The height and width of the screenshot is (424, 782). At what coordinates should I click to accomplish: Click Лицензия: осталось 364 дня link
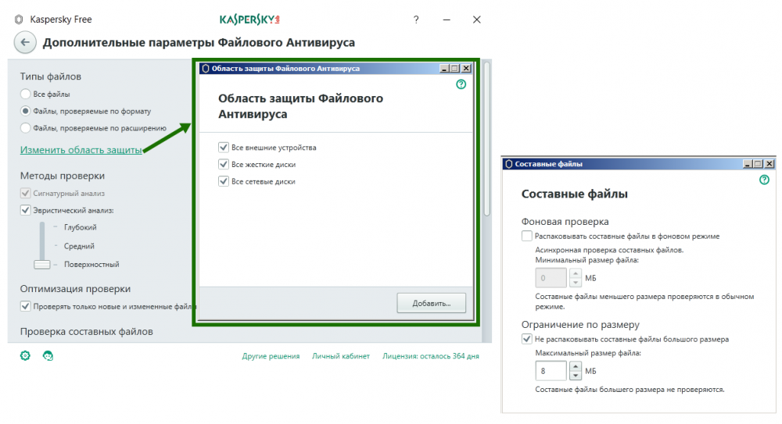pyautogui.click(x=431, y=356)
